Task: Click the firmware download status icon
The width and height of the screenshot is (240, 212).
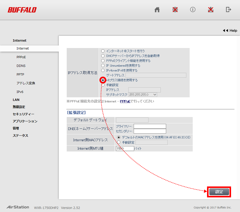Action: [x=210, y=10]
